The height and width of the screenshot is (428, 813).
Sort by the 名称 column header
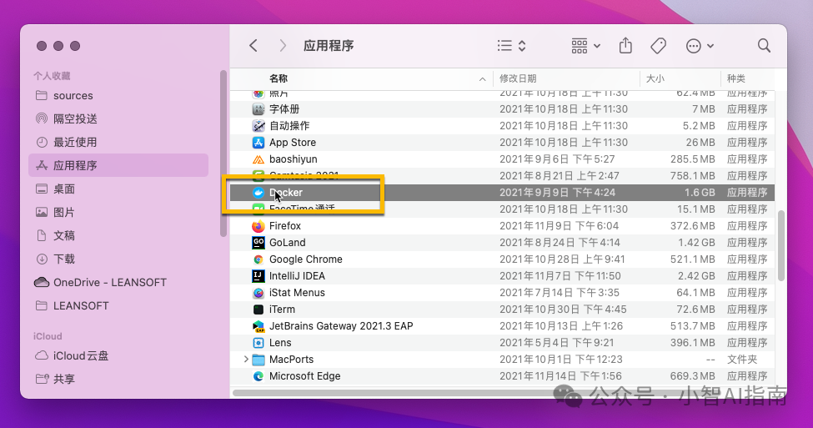(279, 78)
